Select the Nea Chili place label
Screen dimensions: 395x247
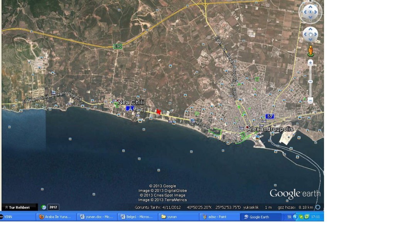[x=131, y=102]
